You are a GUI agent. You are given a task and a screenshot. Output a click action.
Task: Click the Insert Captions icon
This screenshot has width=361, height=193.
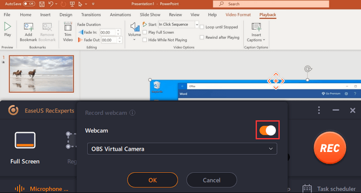[x=256, y=27]
